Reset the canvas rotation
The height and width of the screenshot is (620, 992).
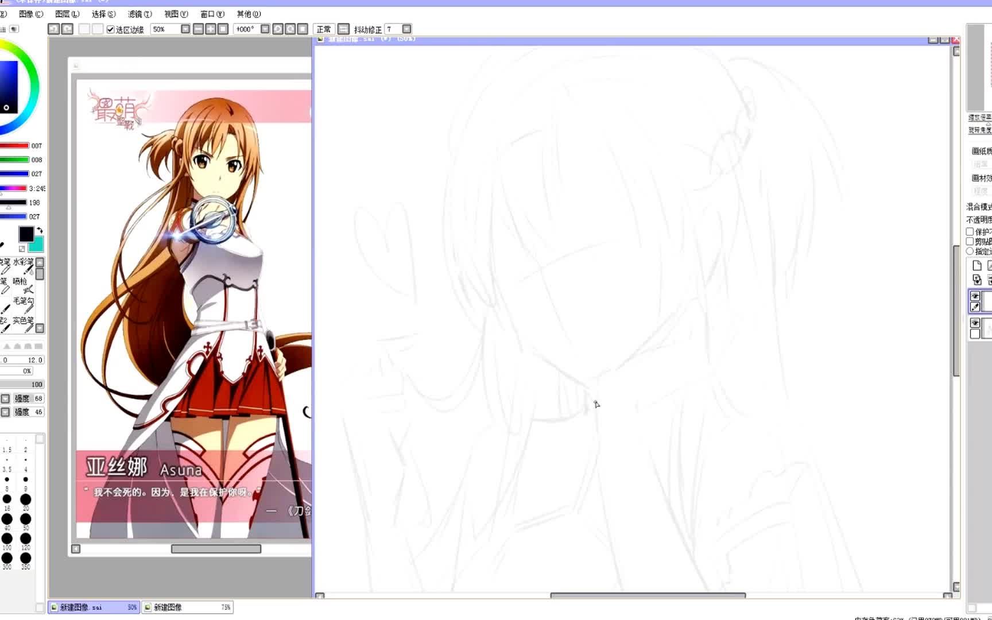coord(303,29)
